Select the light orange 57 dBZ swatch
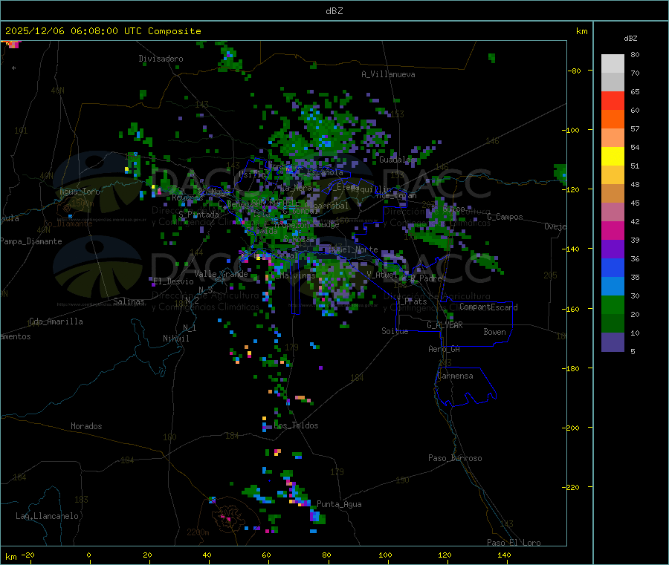Image resolution: width=669 pixels, height=565 pixels. click(x=613, y=137)
